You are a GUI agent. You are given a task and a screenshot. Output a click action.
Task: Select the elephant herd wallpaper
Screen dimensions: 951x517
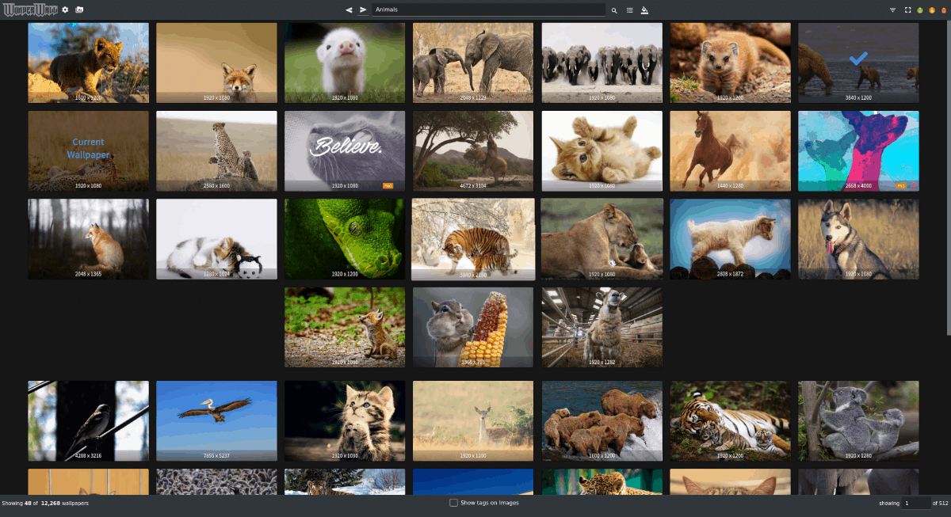point(602,63)
